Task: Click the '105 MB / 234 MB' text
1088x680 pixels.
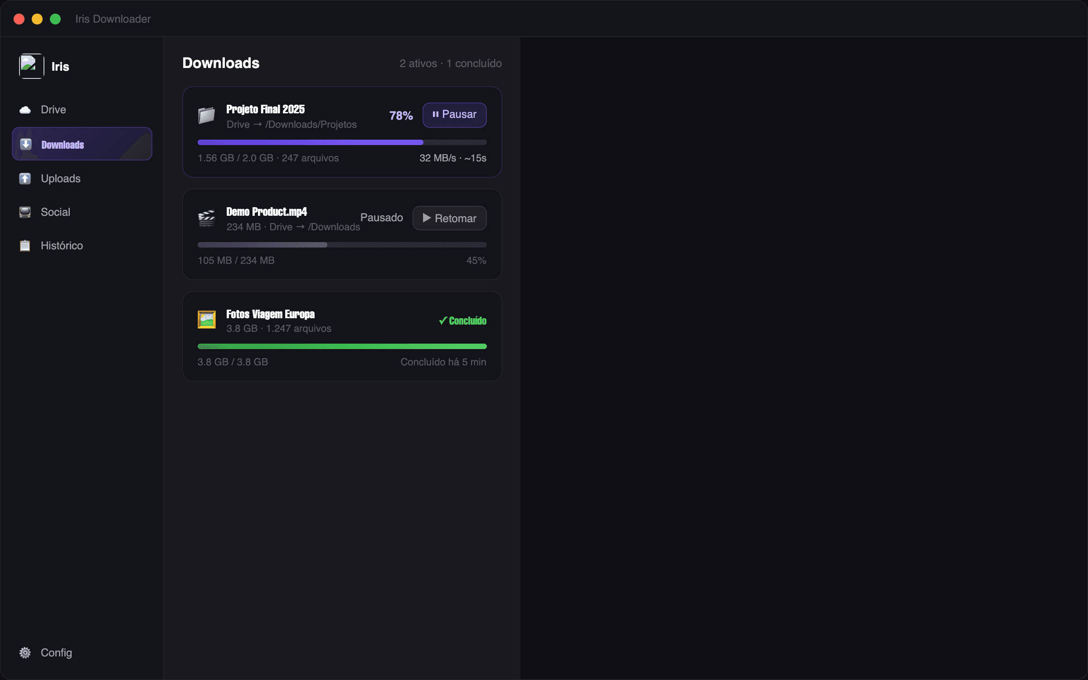Action: click(236, 261)
